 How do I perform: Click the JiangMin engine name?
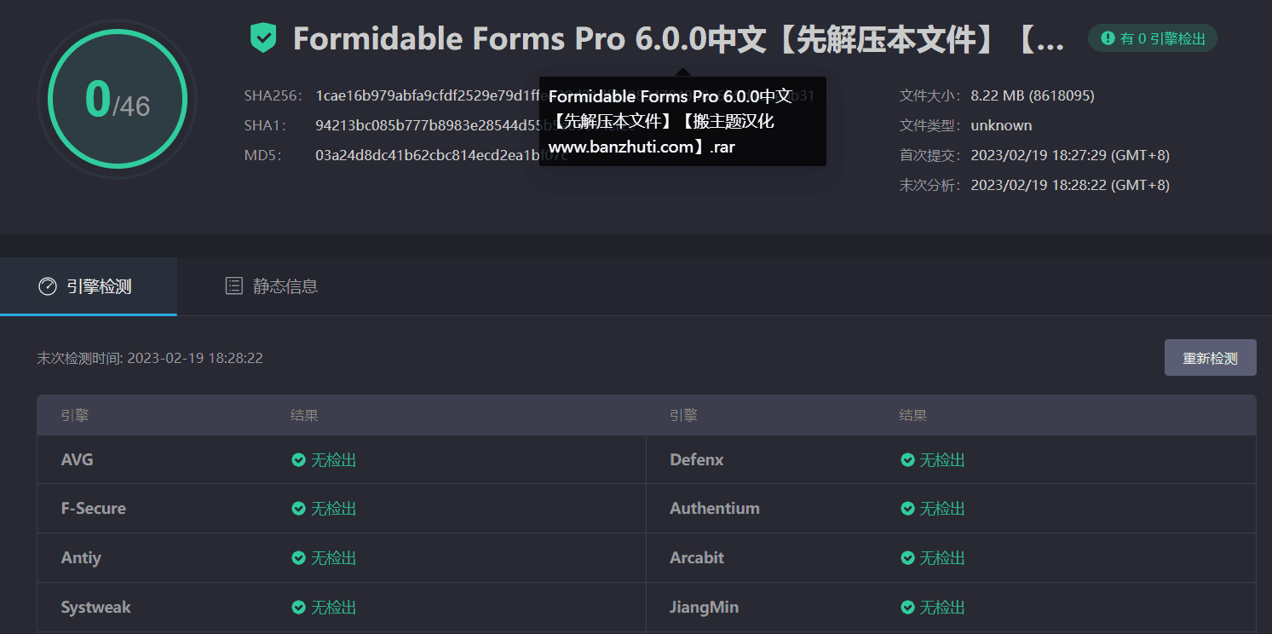point(704,608)
